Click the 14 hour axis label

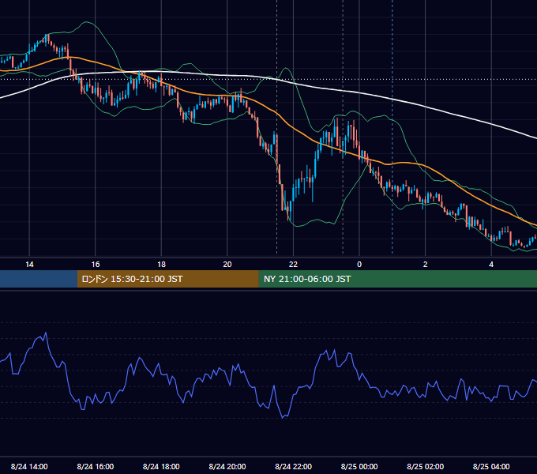[x=29, y=264]
